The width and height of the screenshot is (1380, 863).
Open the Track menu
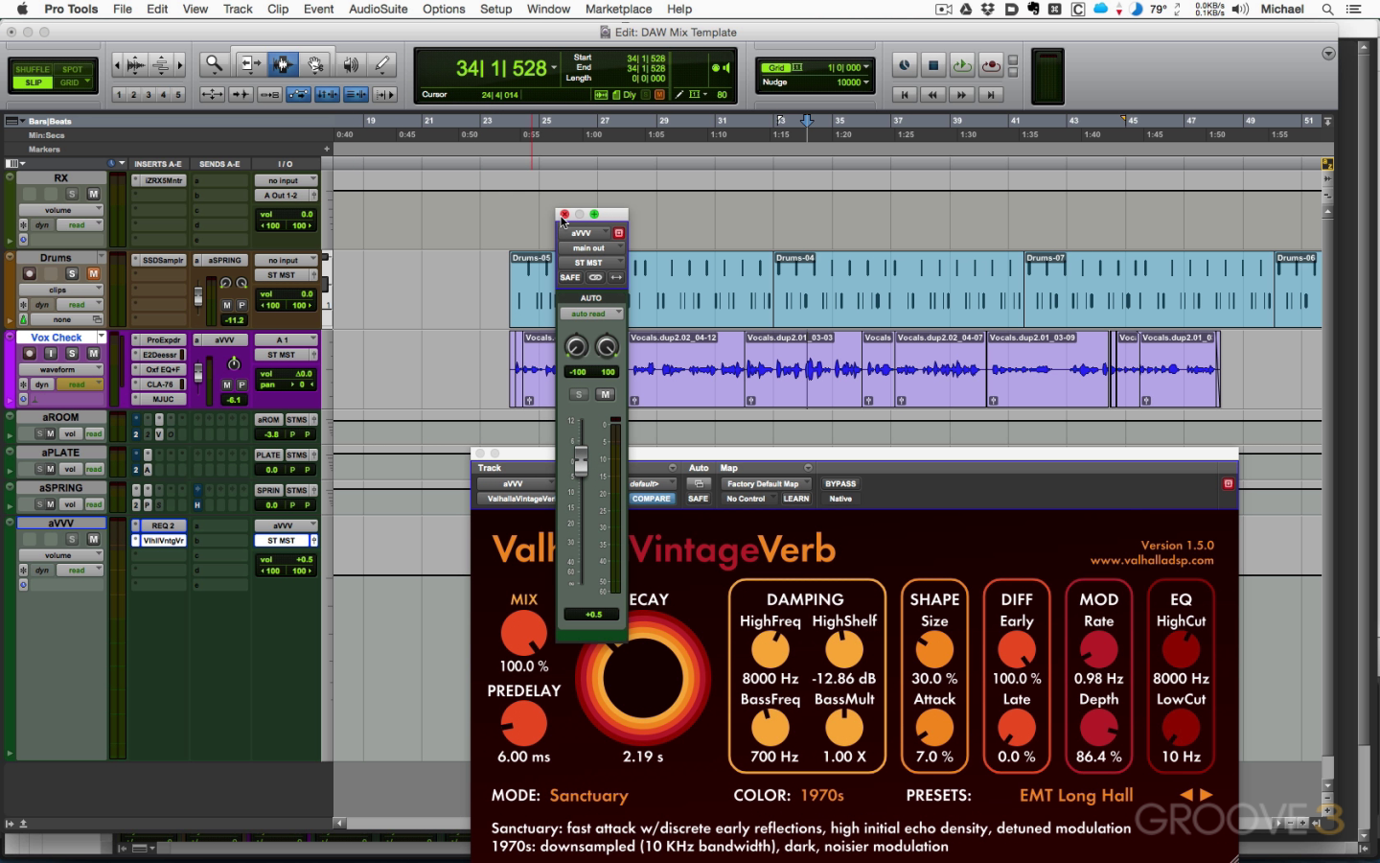[x=238, y=9]
